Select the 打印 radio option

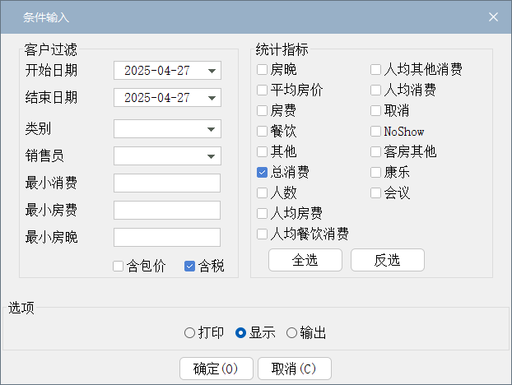click(189, 333)
